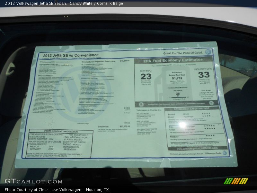Click the city MPG value 23
Viewport: 257px width, 193px height.
[146, 77]
